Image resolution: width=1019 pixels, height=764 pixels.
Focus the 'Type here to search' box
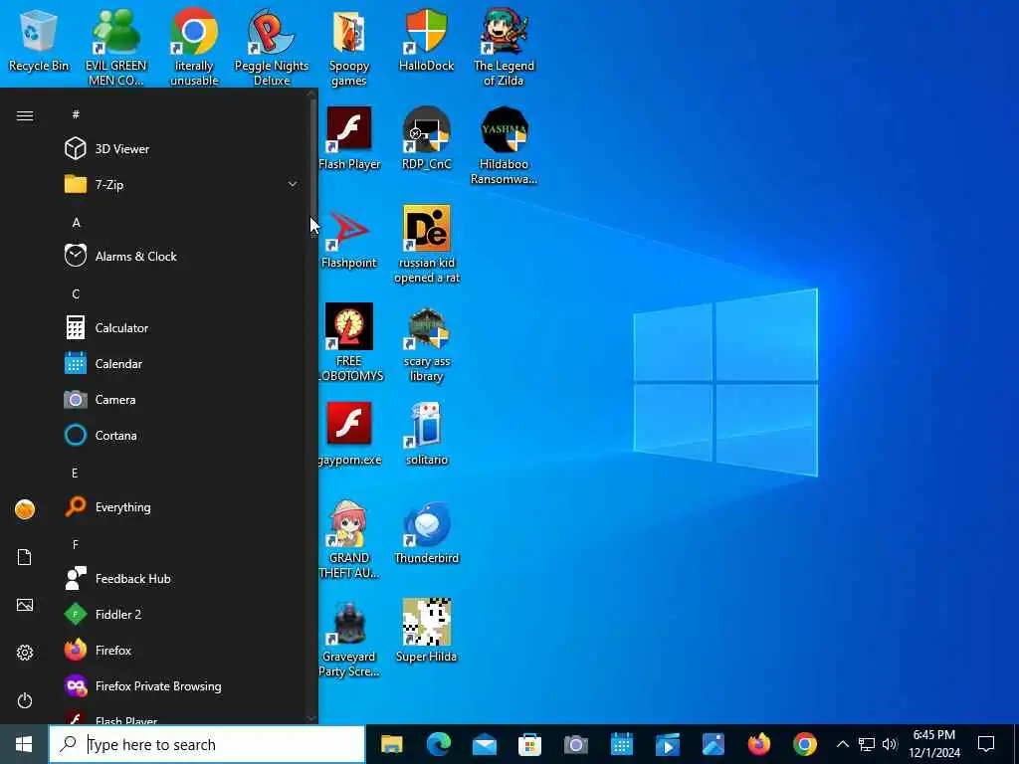[207, 744]
